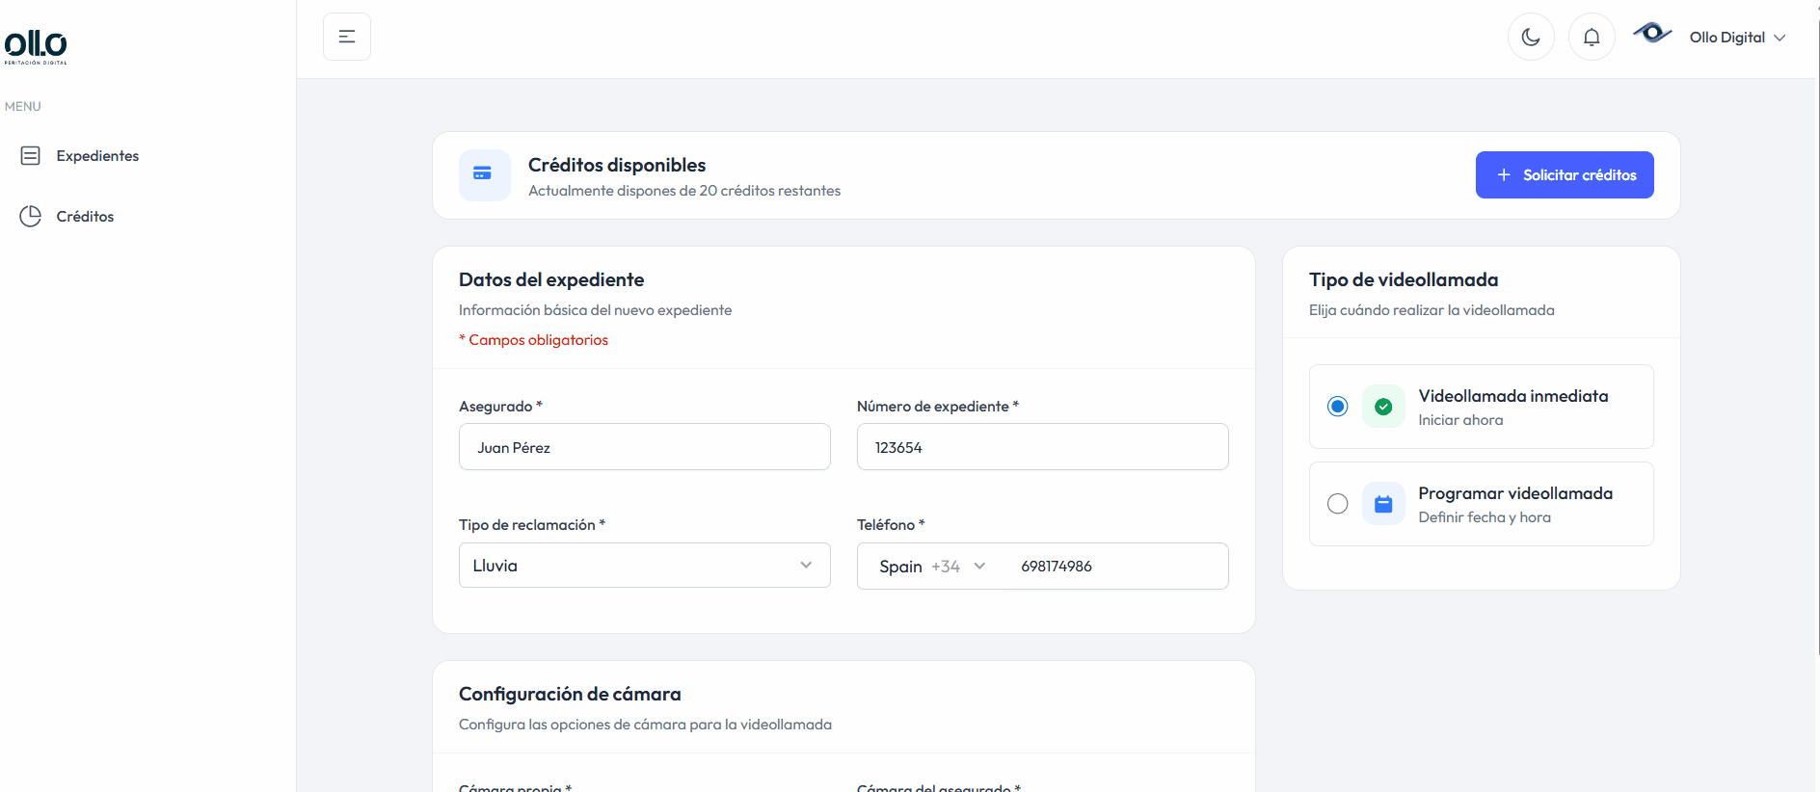
Task: Open Créditos in sidebar menu
Action: pyautogui.click(x=85, y=217)
